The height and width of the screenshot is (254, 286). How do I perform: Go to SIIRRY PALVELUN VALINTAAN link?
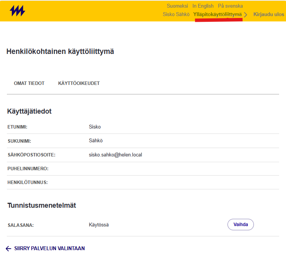coord(49,249)
